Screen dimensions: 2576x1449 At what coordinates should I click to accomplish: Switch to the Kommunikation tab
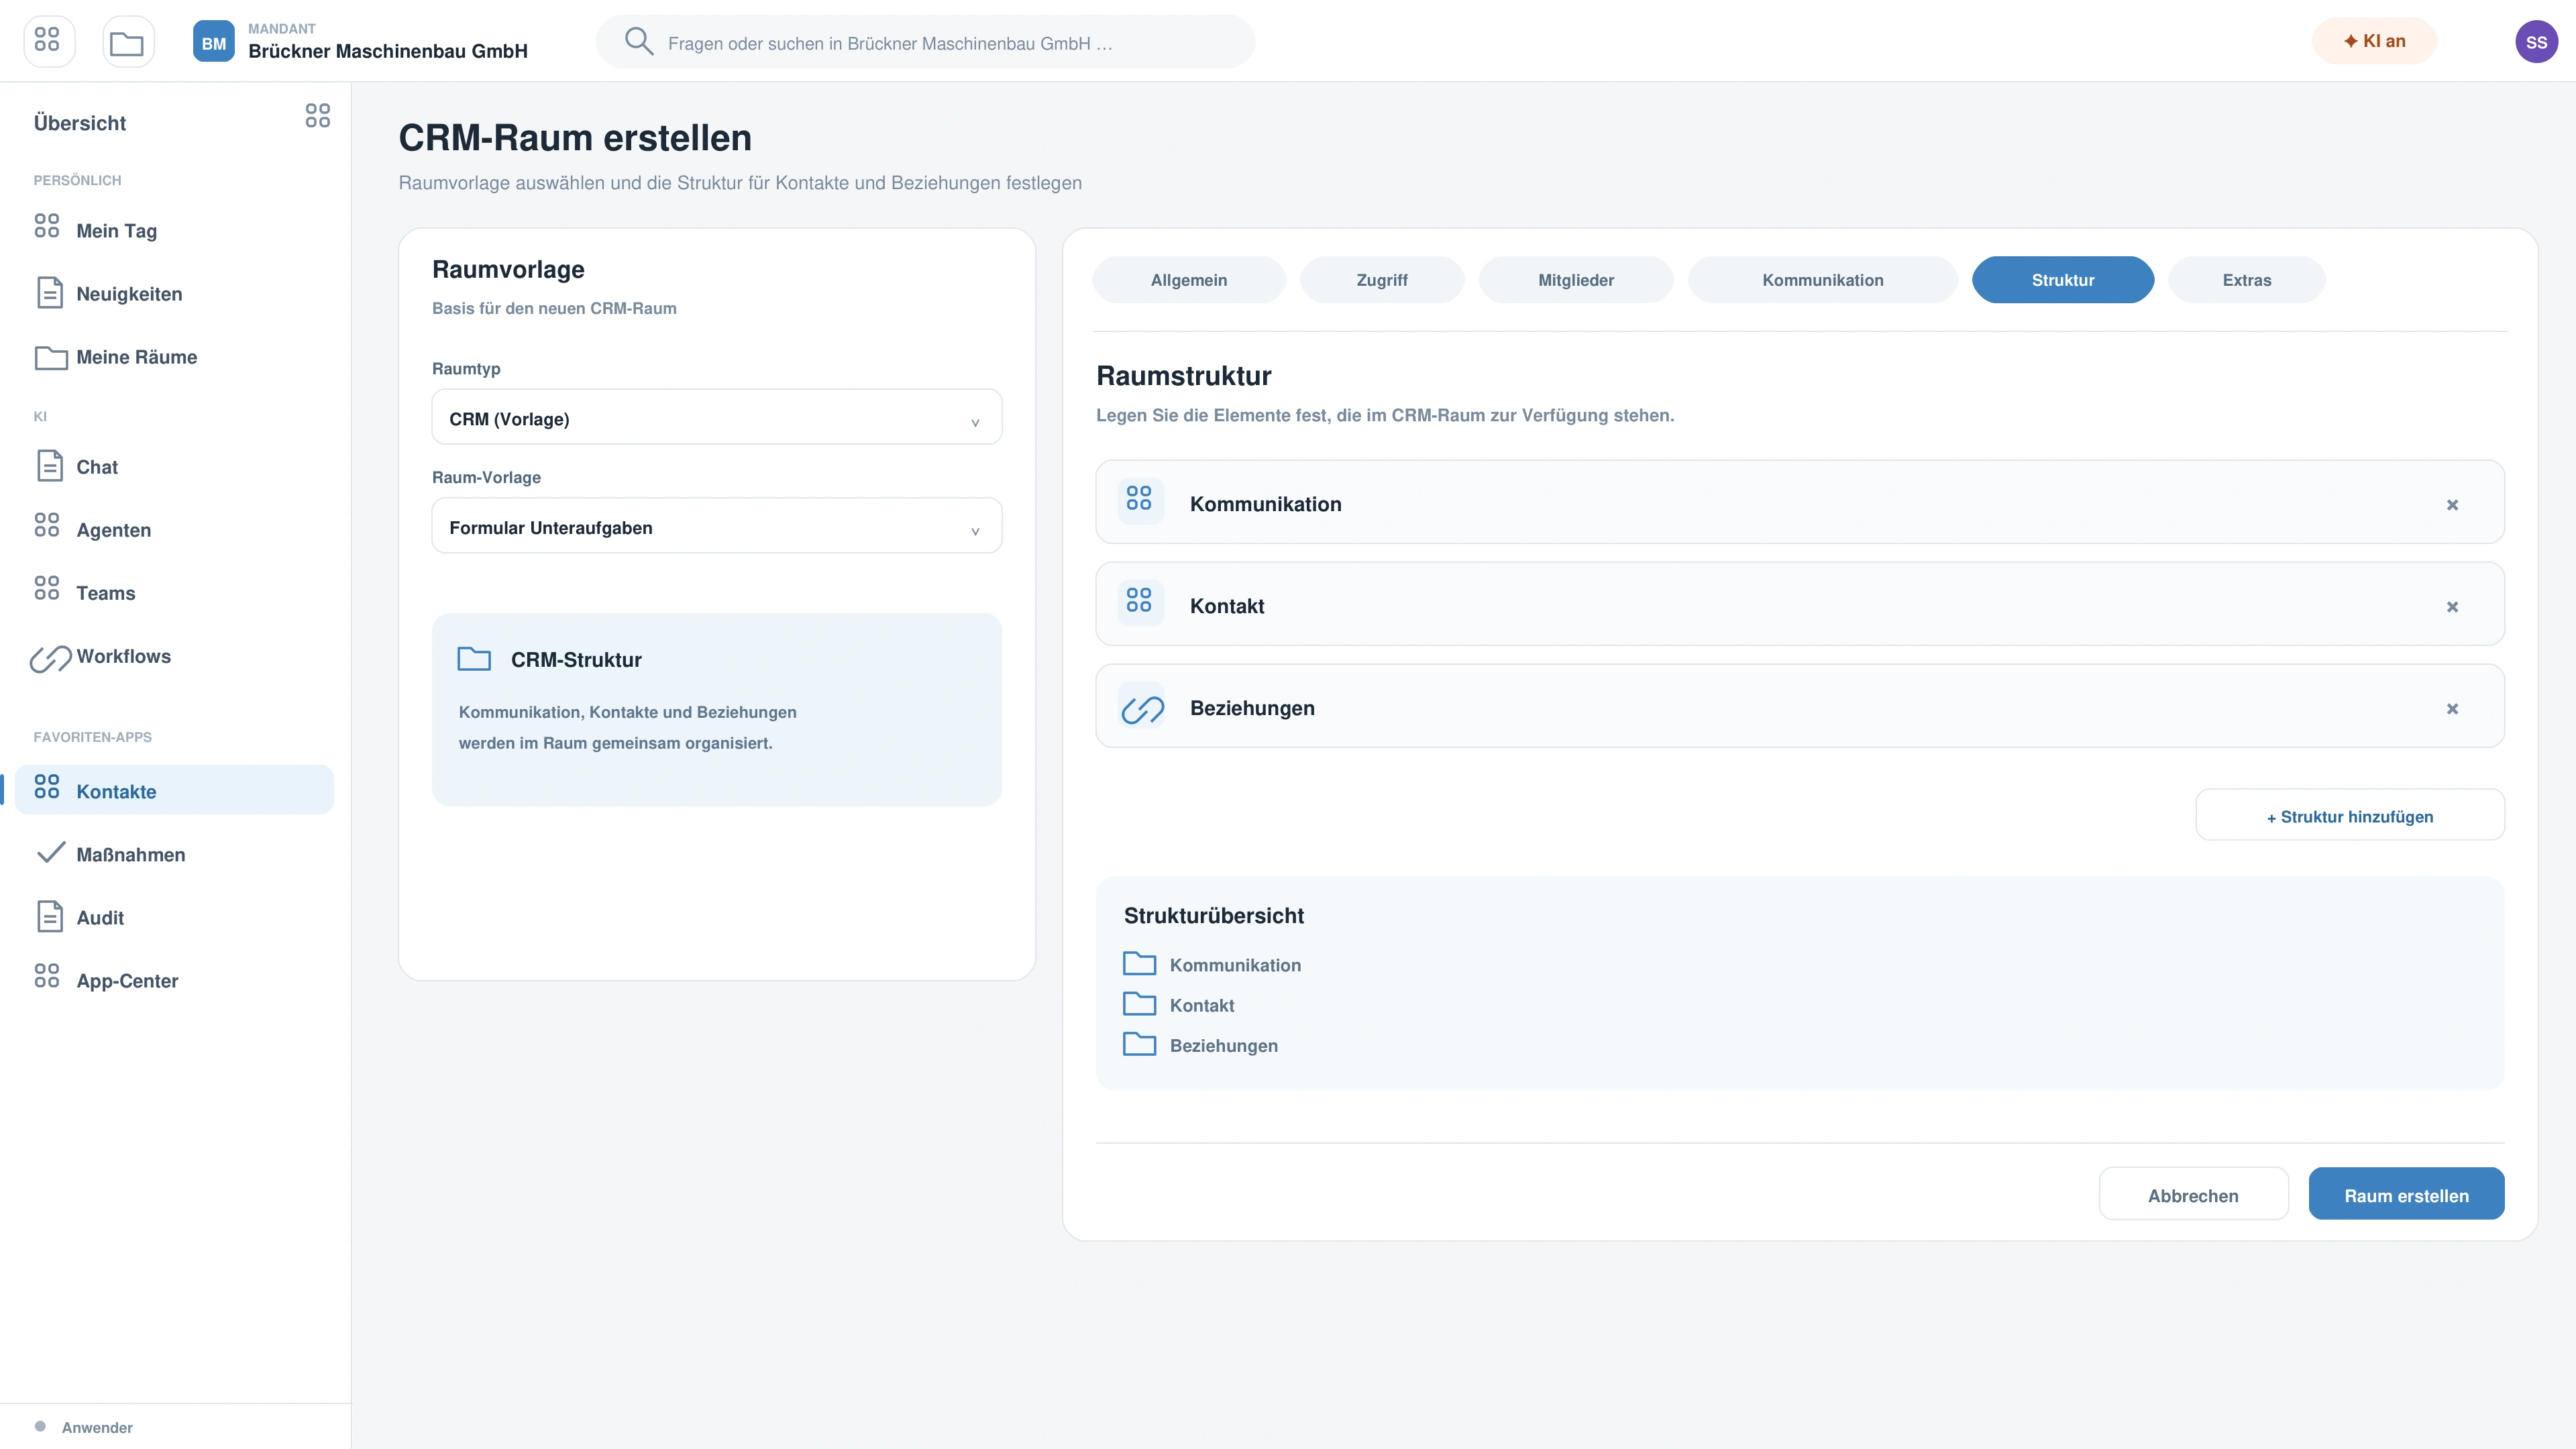(1822, 280)
